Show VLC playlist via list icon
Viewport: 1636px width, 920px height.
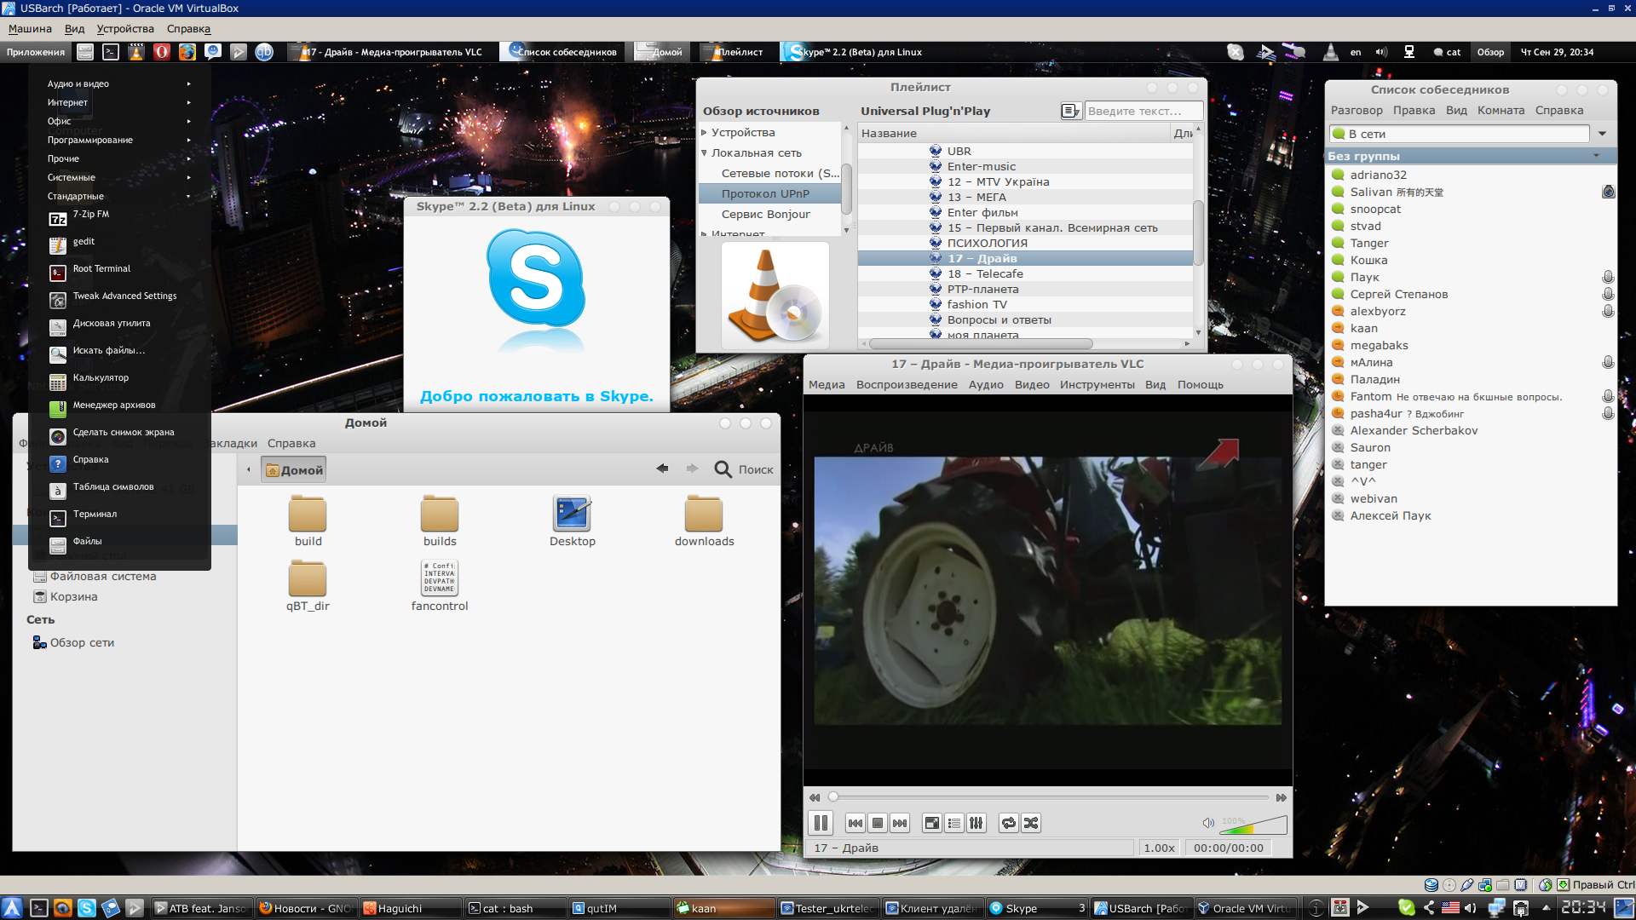point(954,823)
